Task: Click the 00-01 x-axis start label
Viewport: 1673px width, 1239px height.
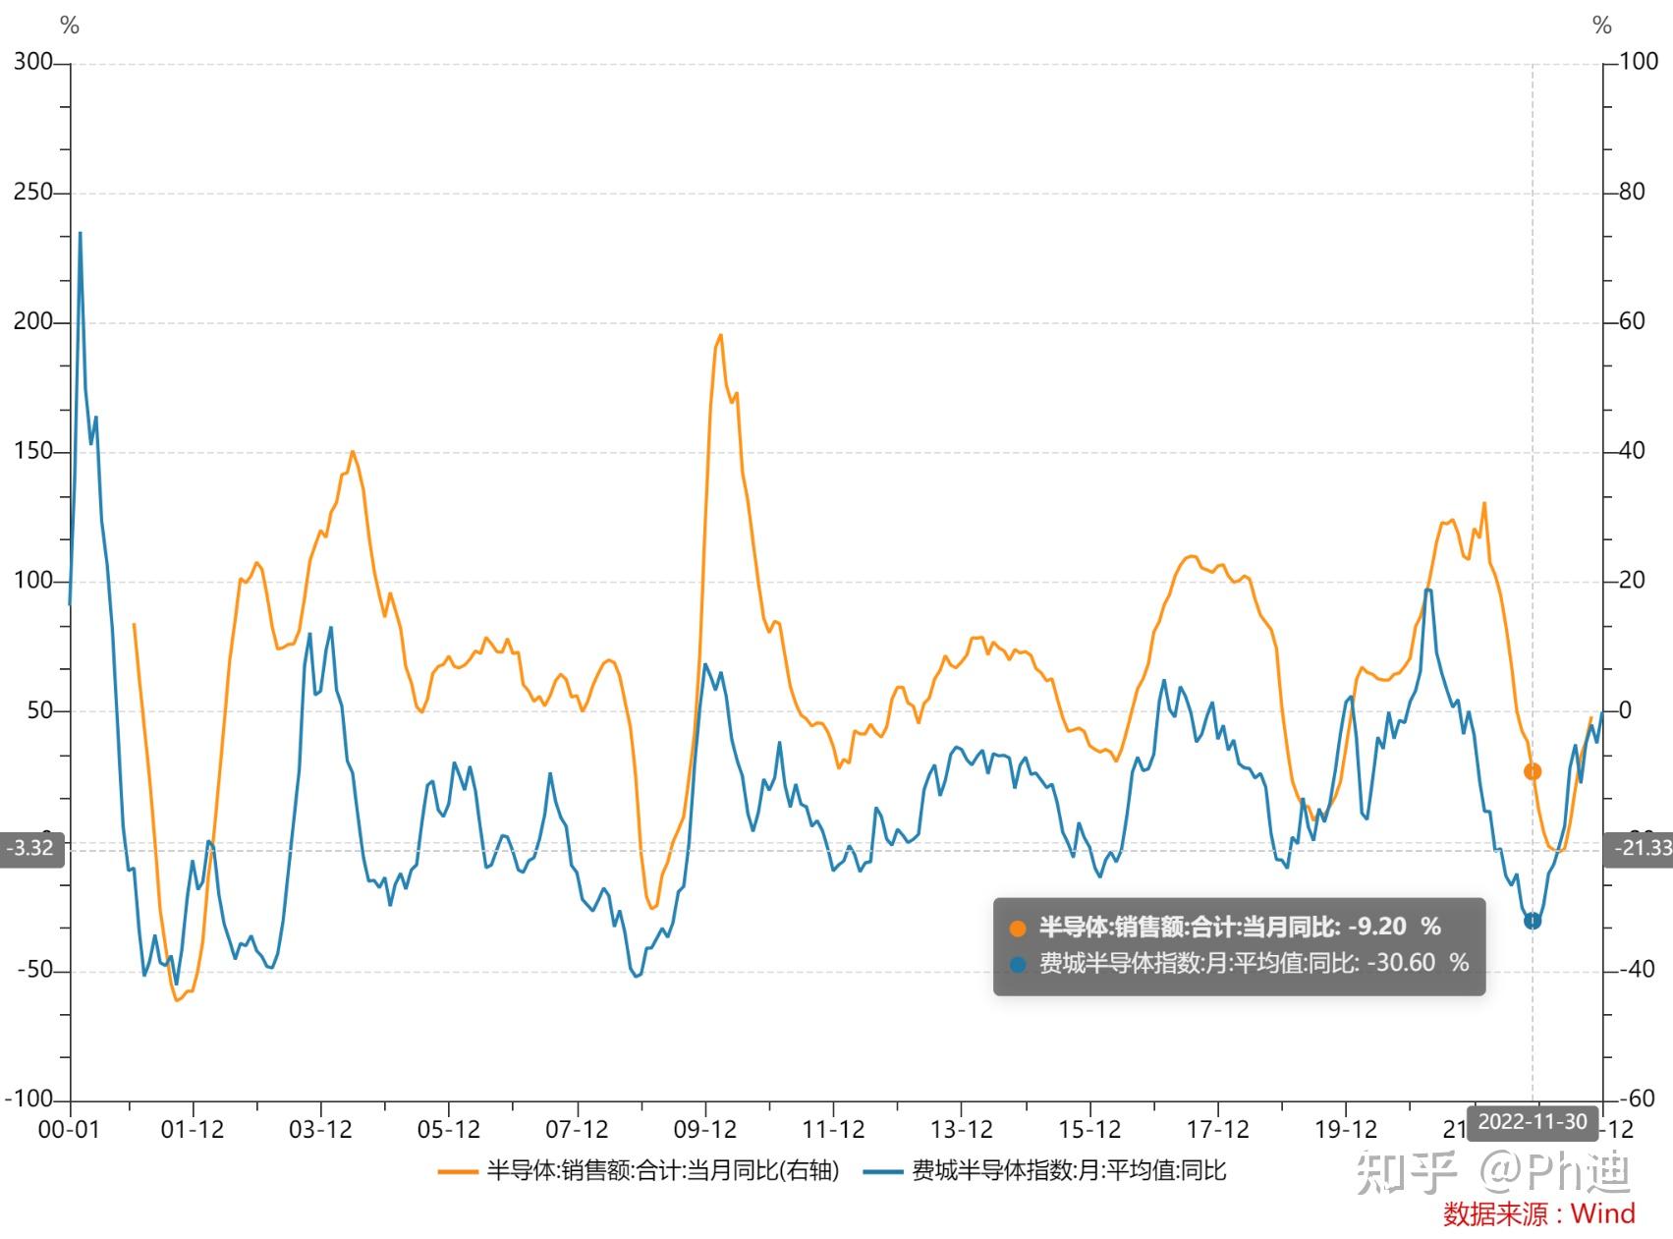Action: [69, 1130]
